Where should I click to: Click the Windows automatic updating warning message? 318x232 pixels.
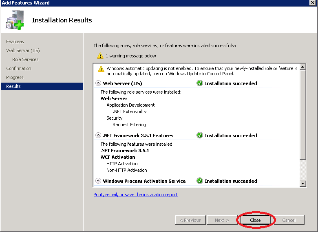click(x=202, y=71)
